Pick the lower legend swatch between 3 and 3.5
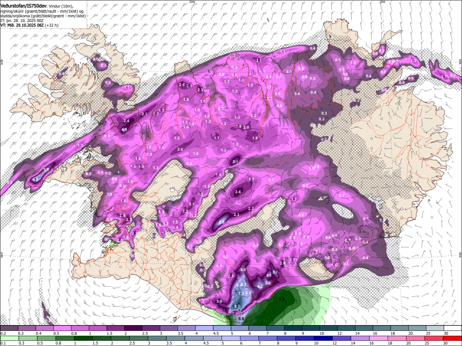Viewport: 462px width, 346px height. pos(157,338)
